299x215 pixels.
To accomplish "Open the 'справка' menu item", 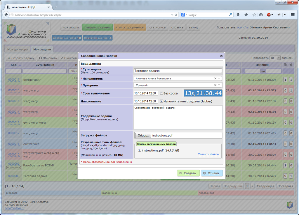I will 177,27.
